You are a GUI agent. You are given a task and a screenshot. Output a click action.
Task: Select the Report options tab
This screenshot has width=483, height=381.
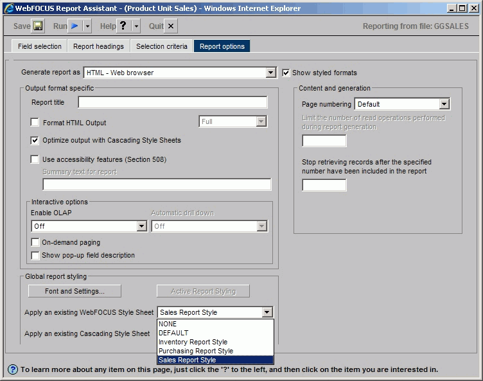click(x=222, y=46)
